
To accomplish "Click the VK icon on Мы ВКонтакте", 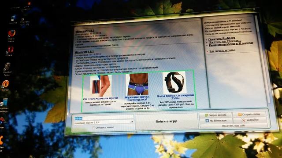I will (207, 121).
